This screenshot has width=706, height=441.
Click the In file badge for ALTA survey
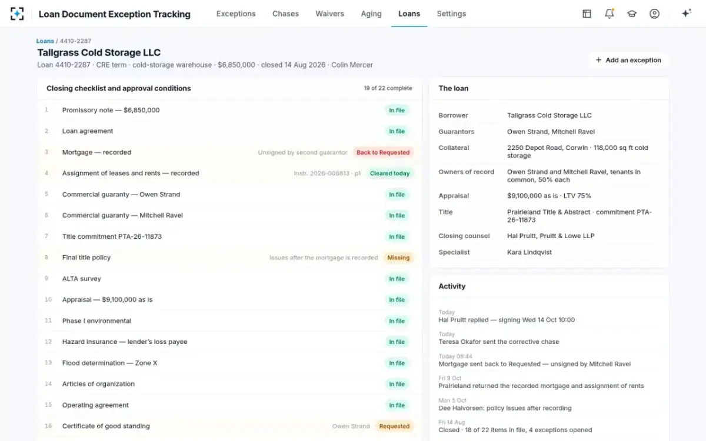click(397, 279)
